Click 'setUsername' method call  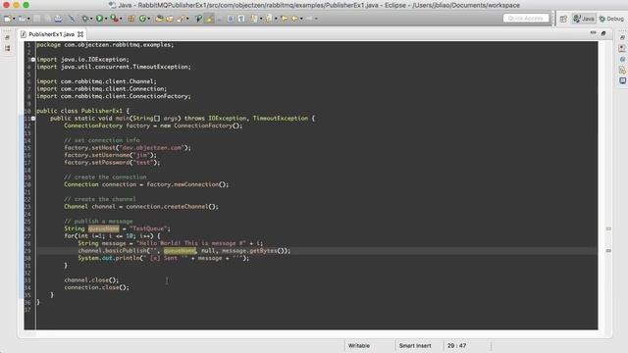pyautogui.click(x=110, y=155)
